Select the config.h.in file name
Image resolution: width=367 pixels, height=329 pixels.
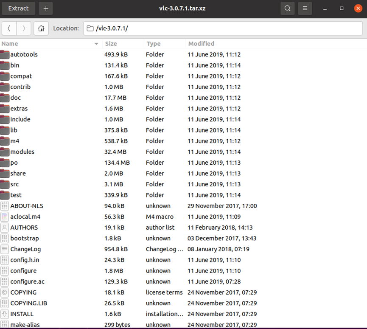tap(25, 260)
